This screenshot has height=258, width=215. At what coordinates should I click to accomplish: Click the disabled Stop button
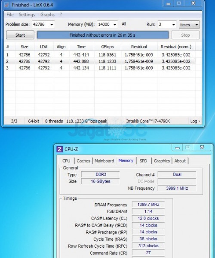pyautogui.click(x=185, y=35)
